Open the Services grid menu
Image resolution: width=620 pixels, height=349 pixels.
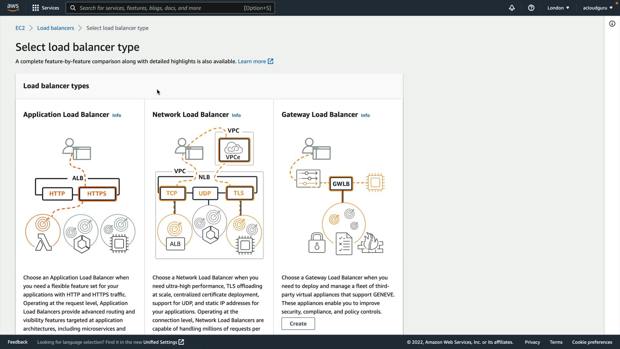[46, 8]
